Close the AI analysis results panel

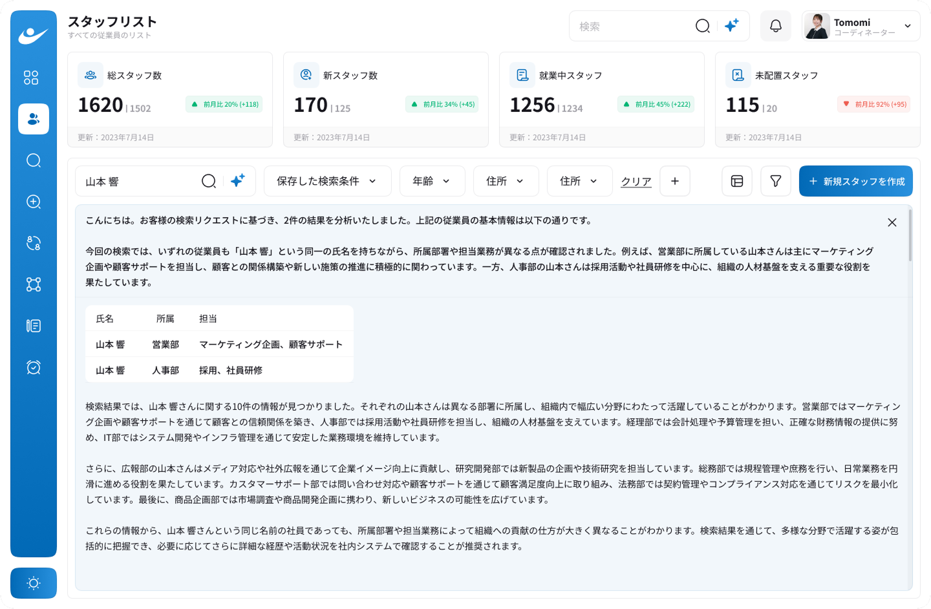892,222
